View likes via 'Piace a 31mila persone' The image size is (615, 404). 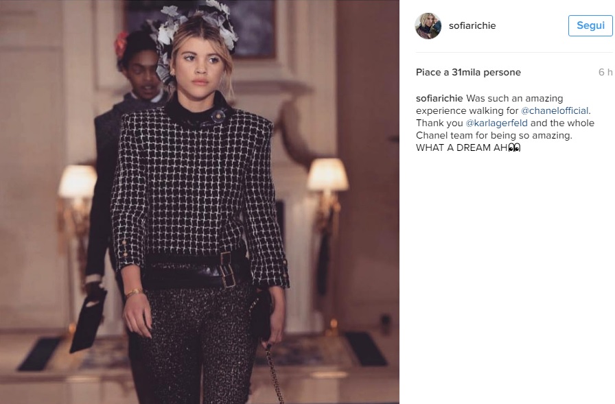click(468, 73)
